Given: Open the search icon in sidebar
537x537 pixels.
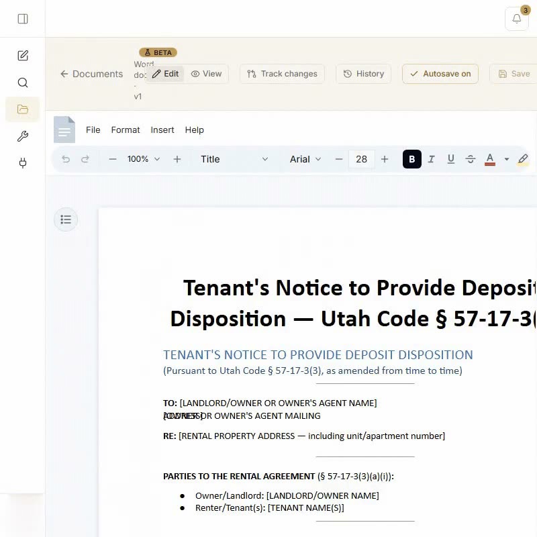Looking at the screenshot, I should tap(23, 83).
